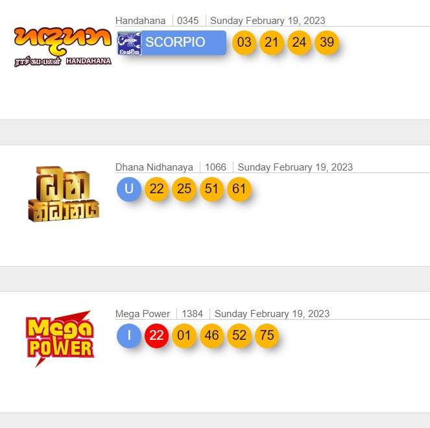Click Mega Power ball number 75
430x428 pixels.
pos(267,335)
